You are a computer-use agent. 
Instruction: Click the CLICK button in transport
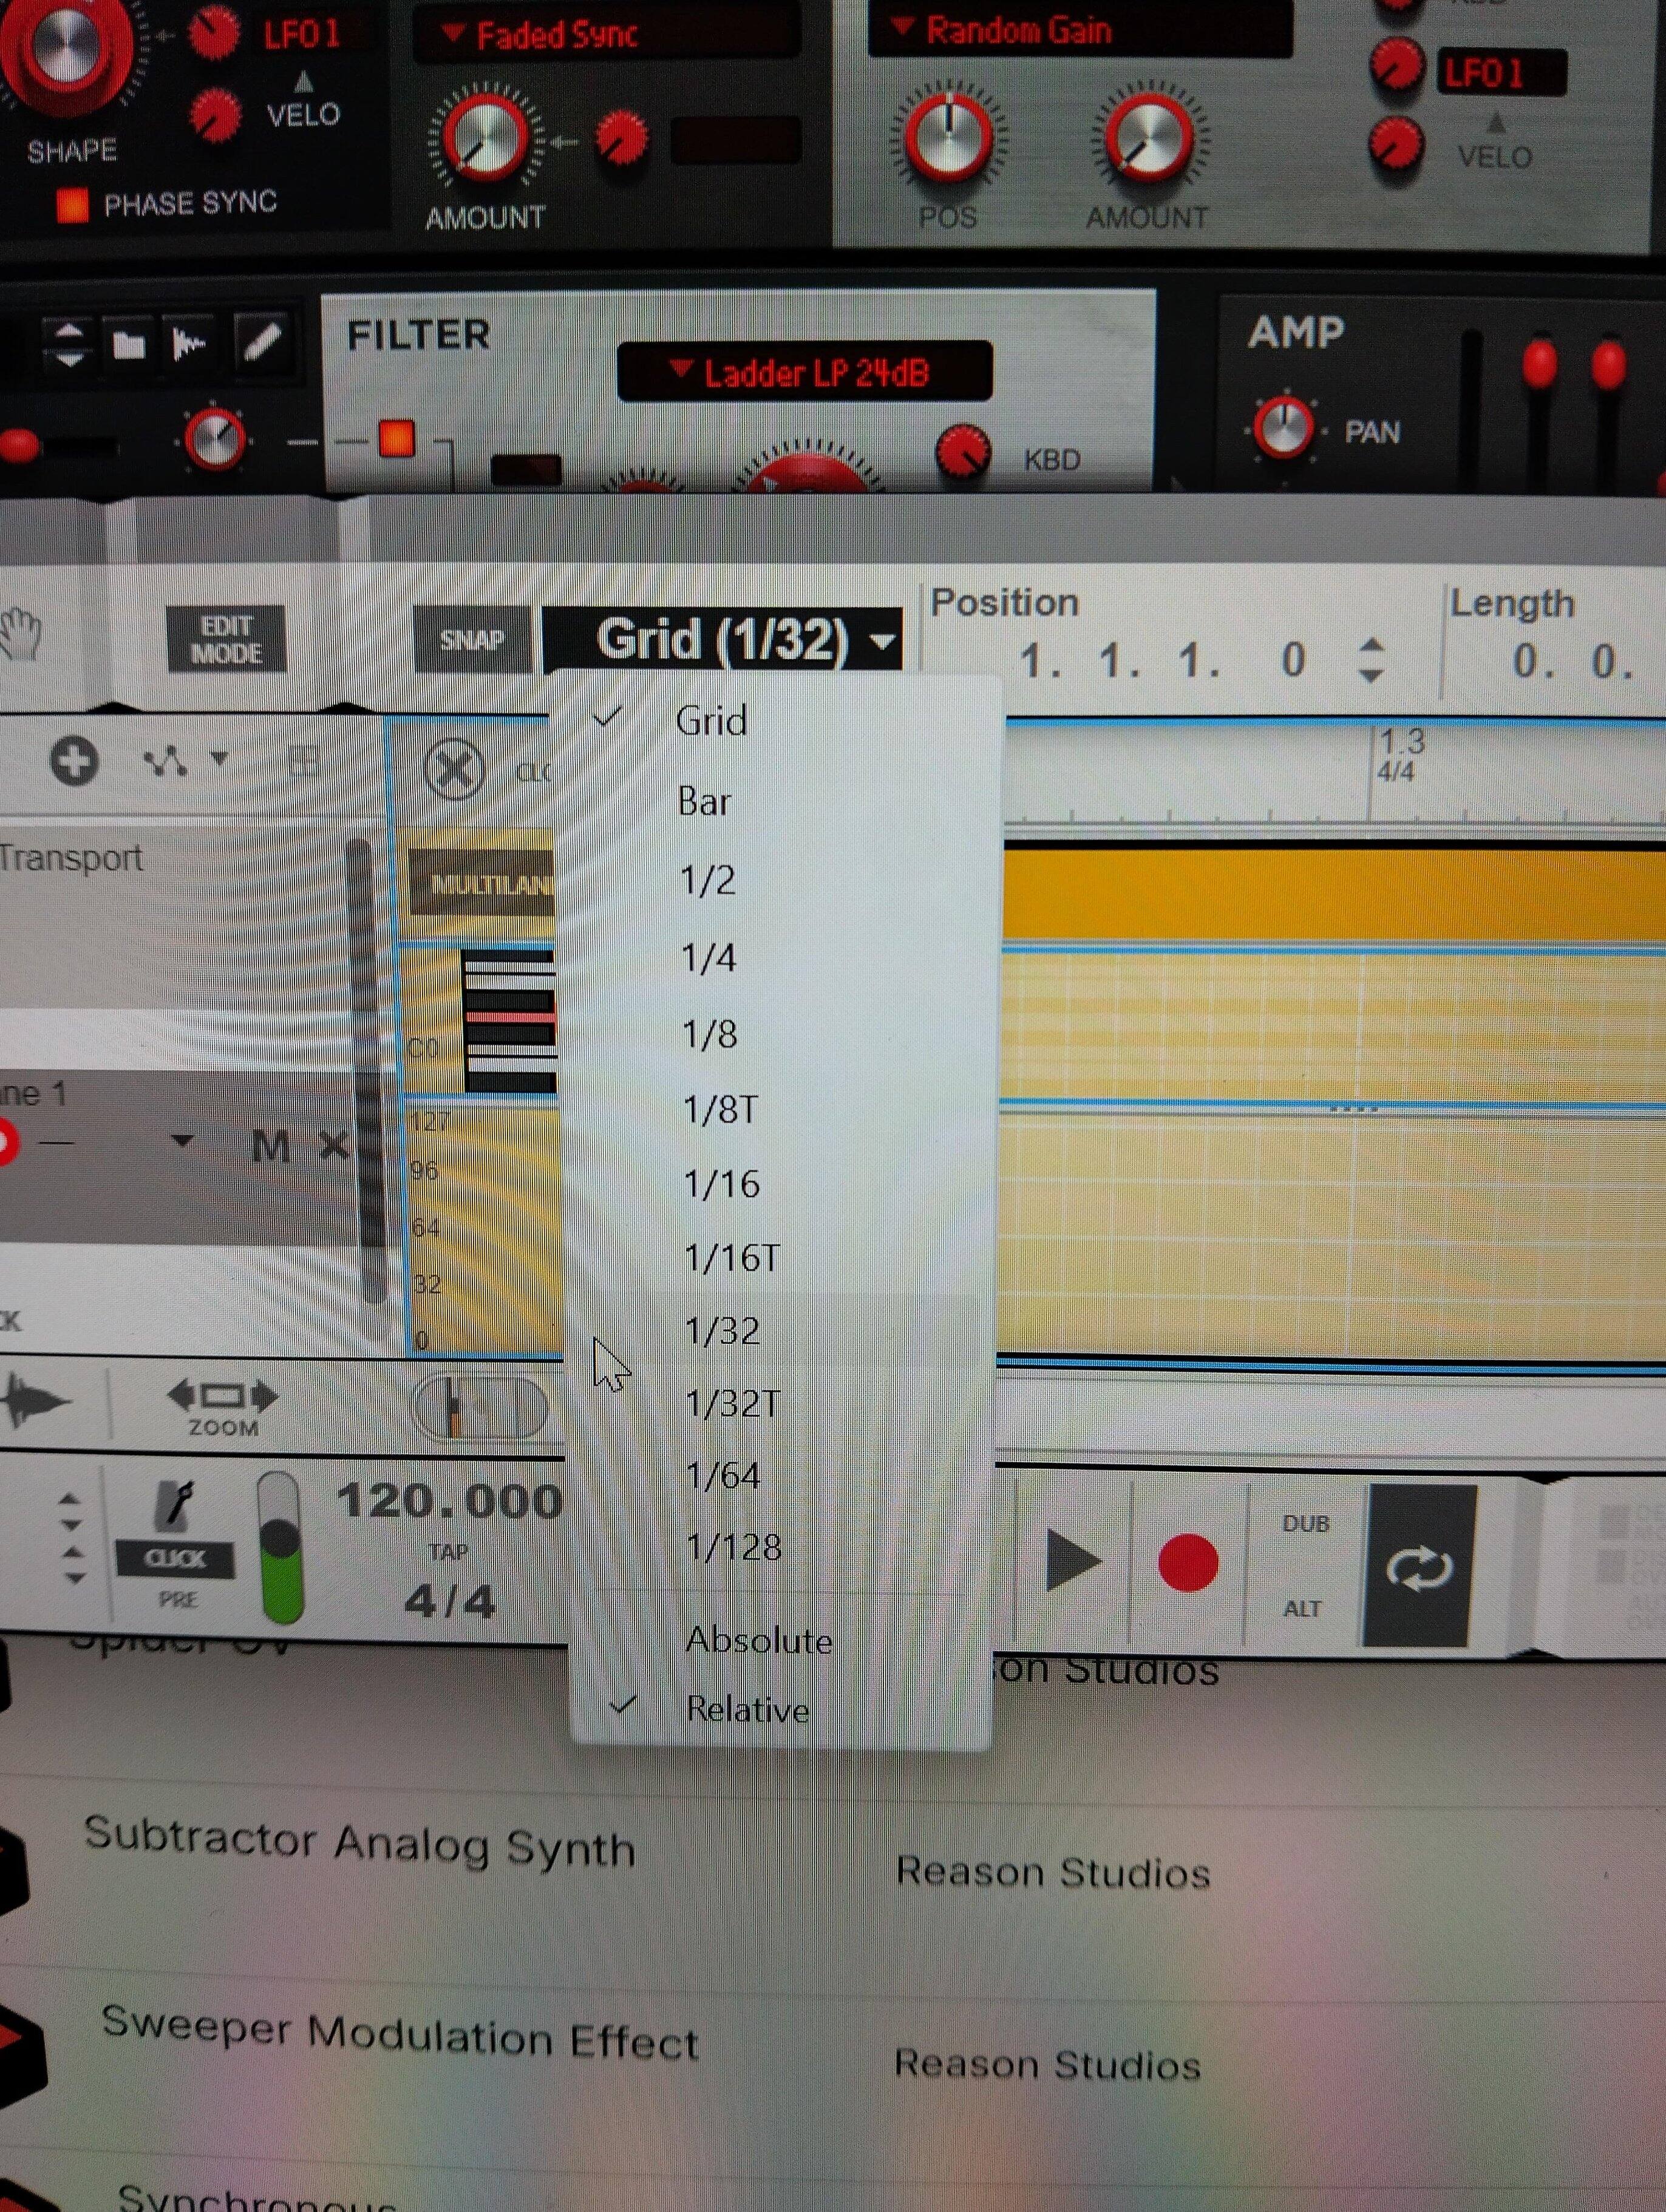pyautogui.click(x=175, y=1559)
